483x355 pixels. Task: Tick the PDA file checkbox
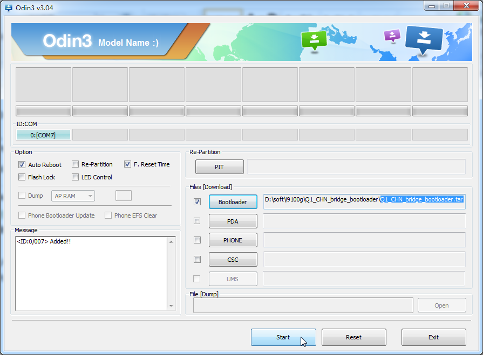(197, 221)
